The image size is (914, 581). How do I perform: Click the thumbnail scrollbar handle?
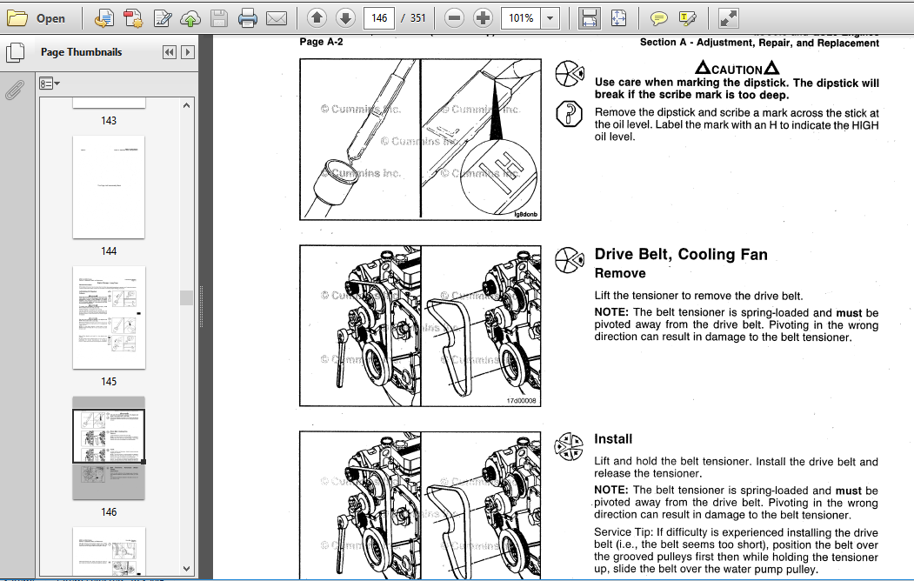tap(186, 297)
